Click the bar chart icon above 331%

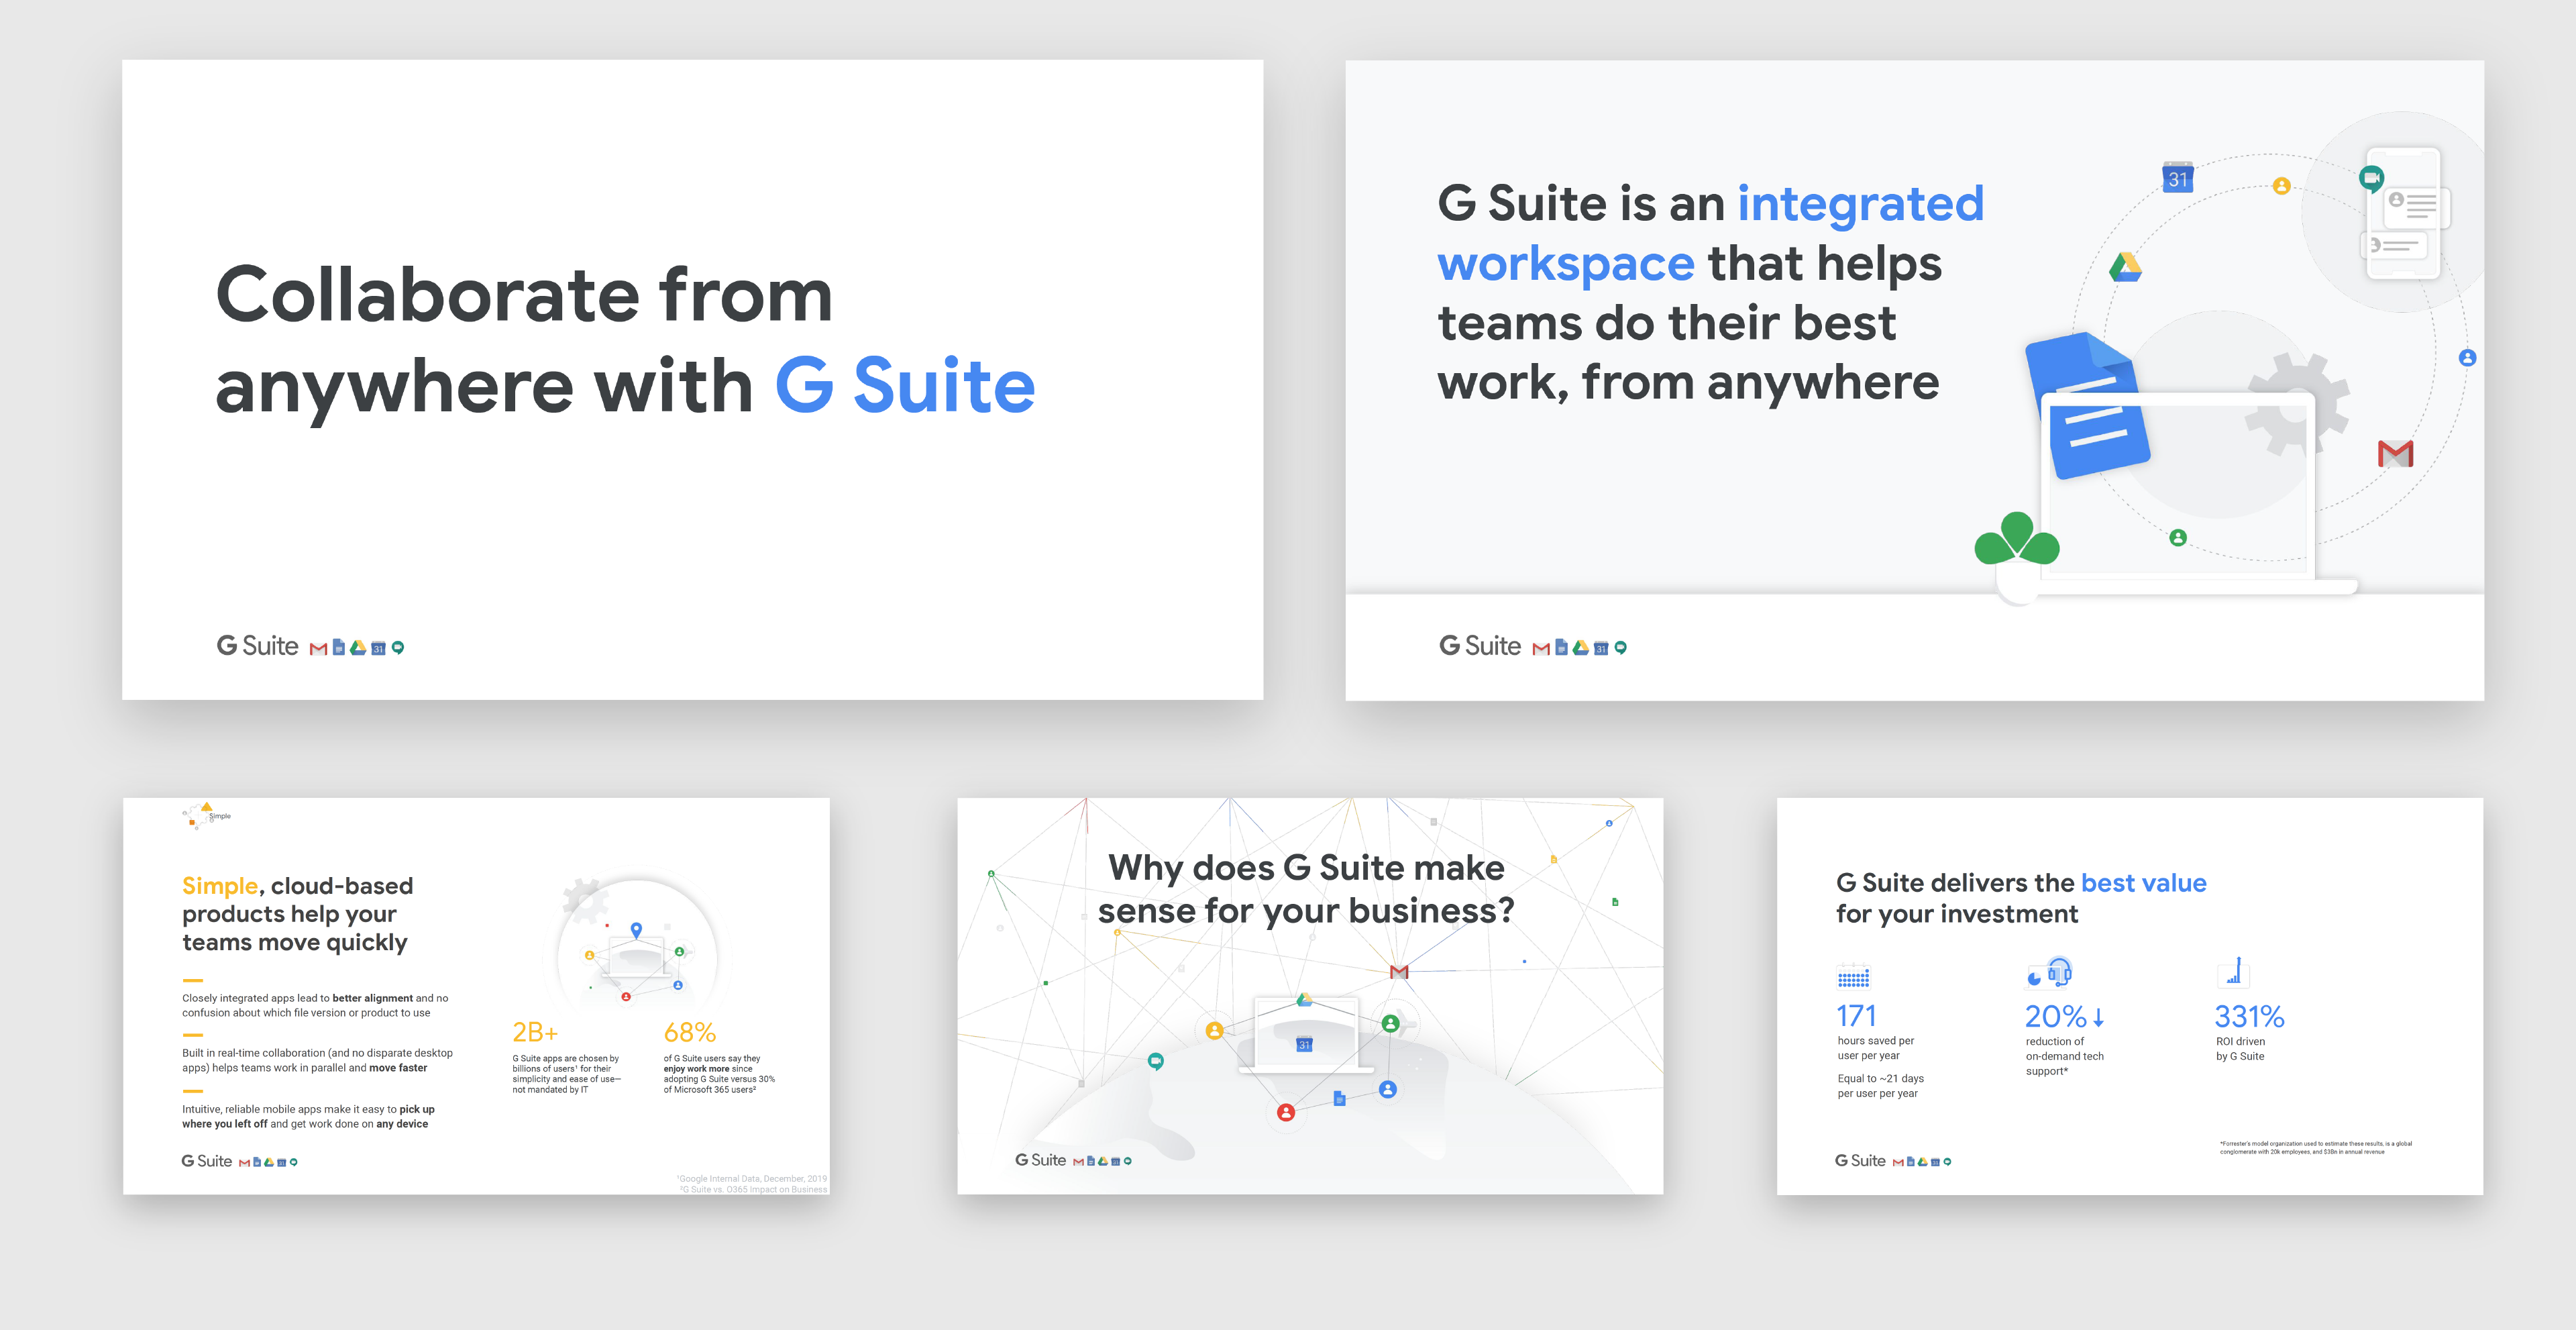pyautogui.click(x=2233, y=972)
